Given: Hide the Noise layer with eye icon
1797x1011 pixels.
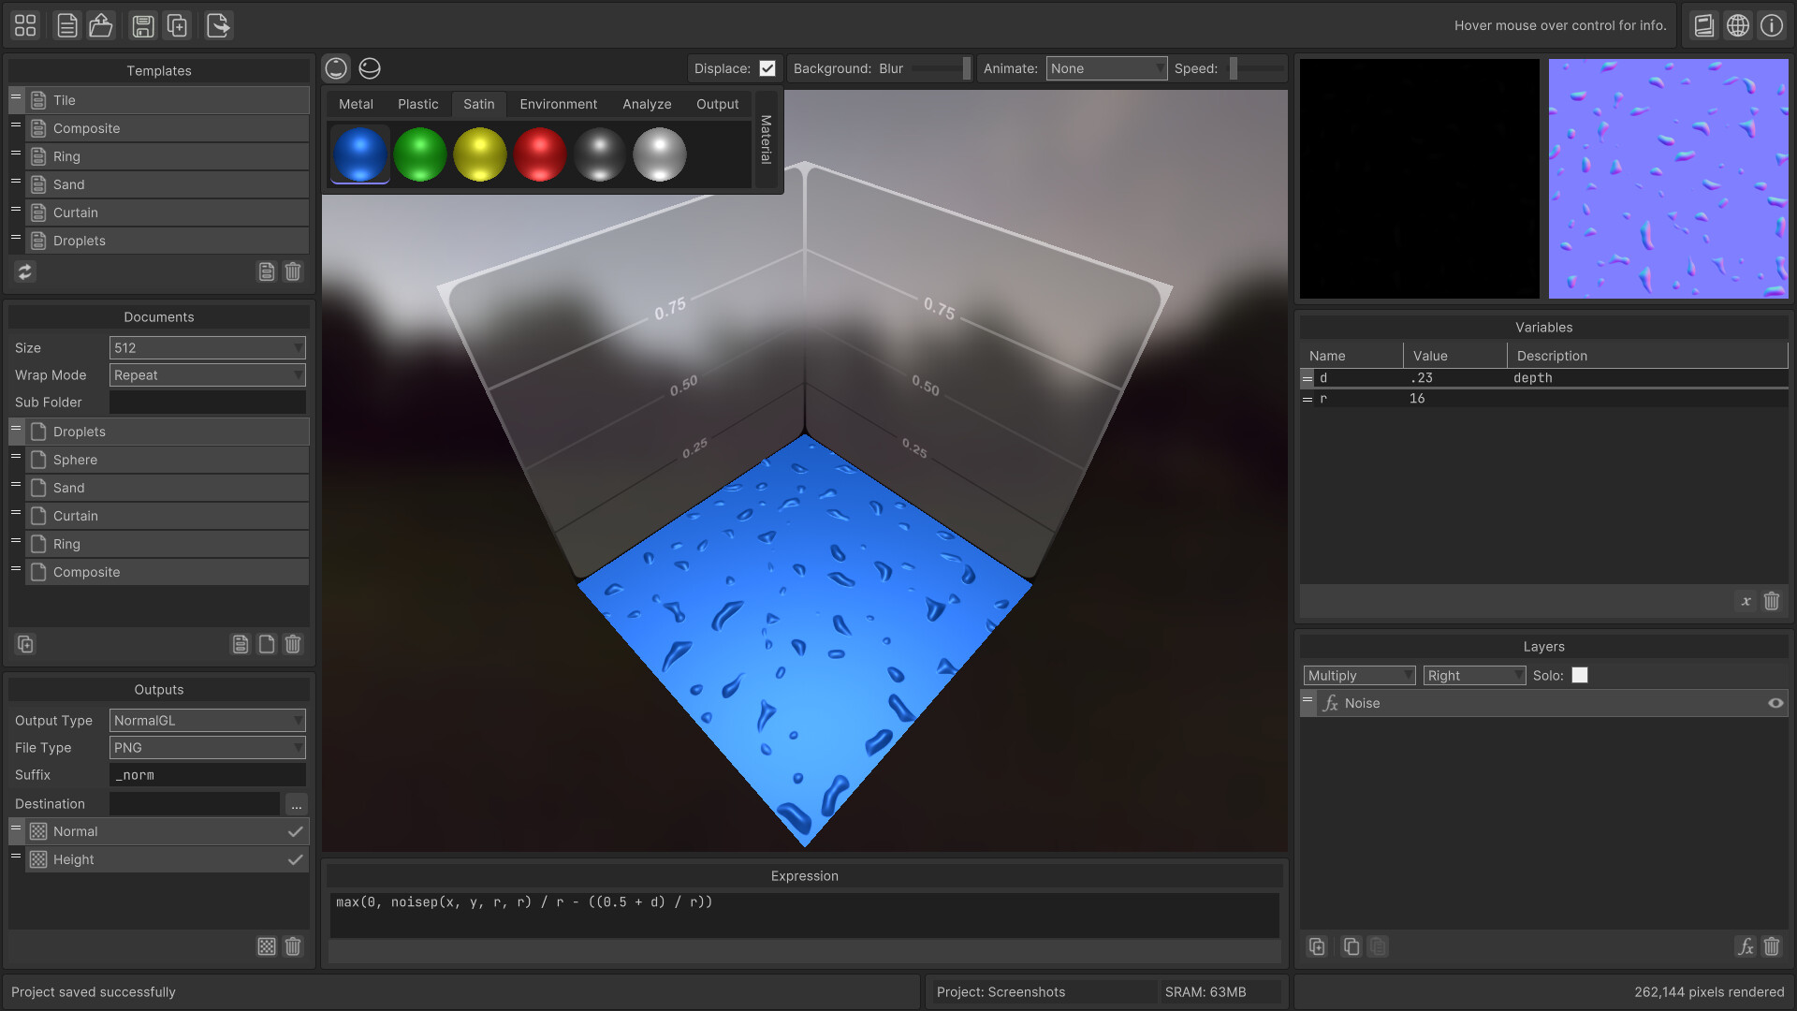Looking at the screenshot, I should [x=1775, y=703].
